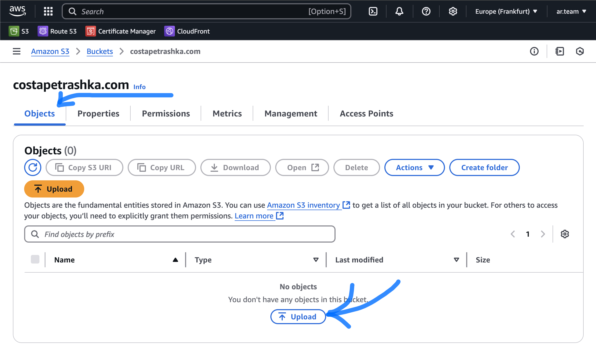The width and height of the screenshot is (596, 351).
Task: Click the help question mark icon
Action: point(426,11)
